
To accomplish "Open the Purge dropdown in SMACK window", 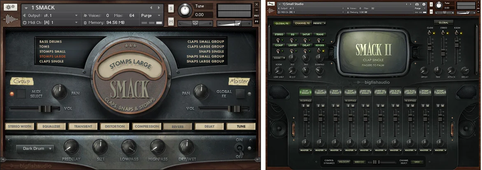I will coord(151,15).
